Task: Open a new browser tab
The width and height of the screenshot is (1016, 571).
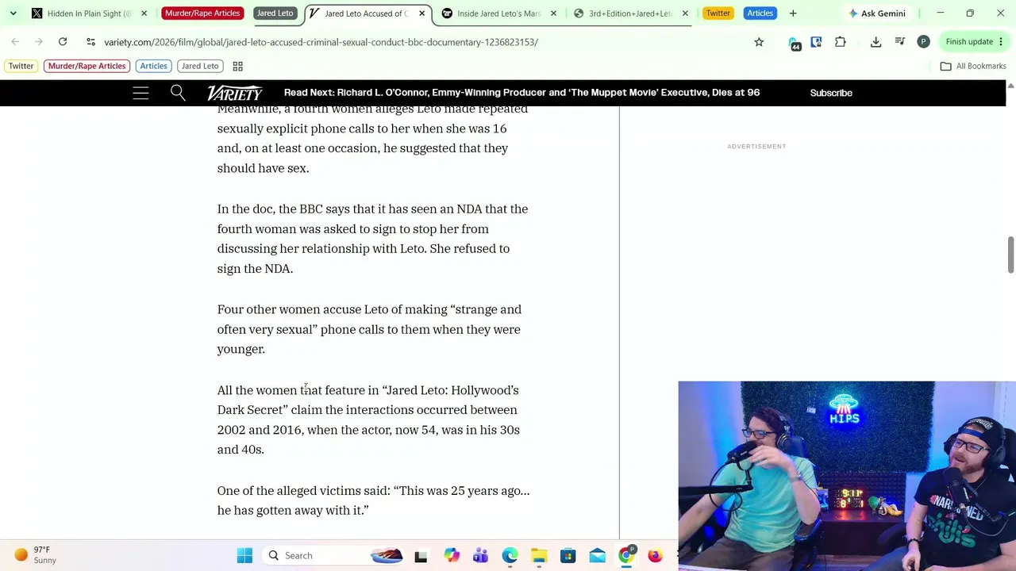Action: click(x=793, y=13)
